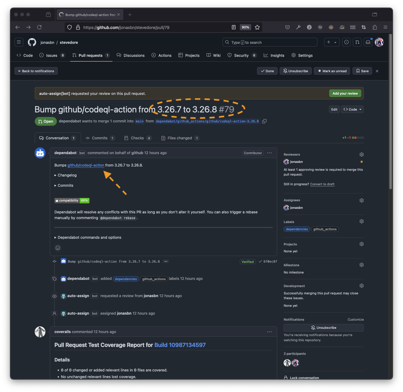Click sidebar Unsubscribe notifications button
The width and height of the screenshot is (403, 392).
tap(323, 328)
